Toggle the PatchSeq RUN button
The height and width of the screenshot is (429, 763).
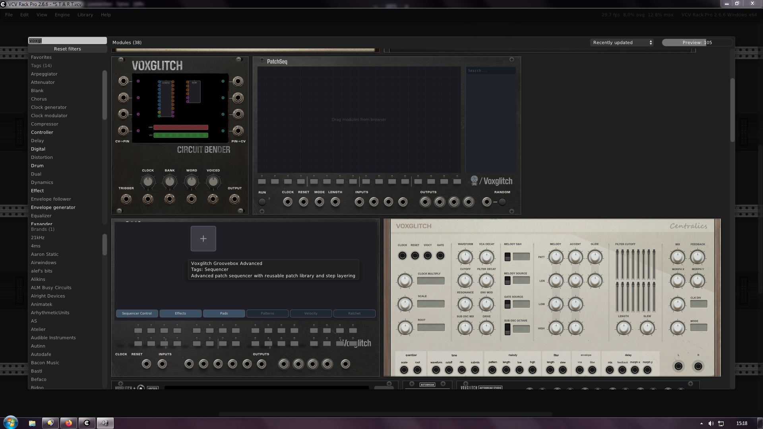[262, 202]
